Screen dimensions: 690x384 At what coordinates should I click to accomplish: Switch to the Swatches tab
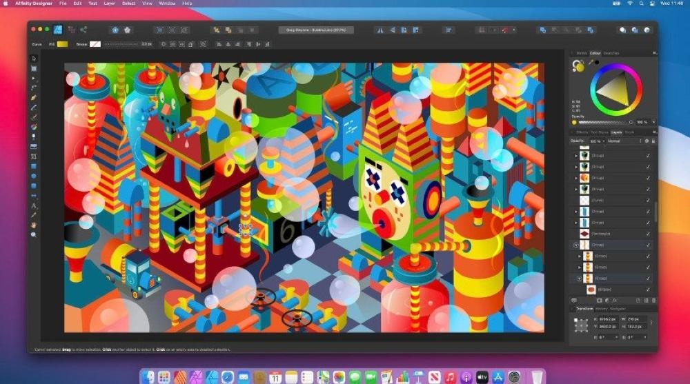click(611, 53)
